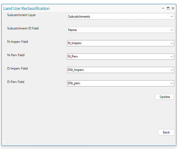The height and width of the screenshot is (149, 180).
Task: Open the Subcatchment ID Field dropdown
Action: pos(171,30)
